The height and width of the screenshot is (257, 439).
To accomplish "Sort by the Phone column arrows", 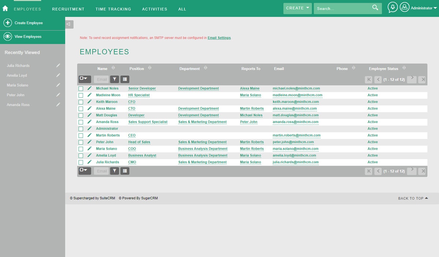I will pyautogui.click(x=353, y=68).
